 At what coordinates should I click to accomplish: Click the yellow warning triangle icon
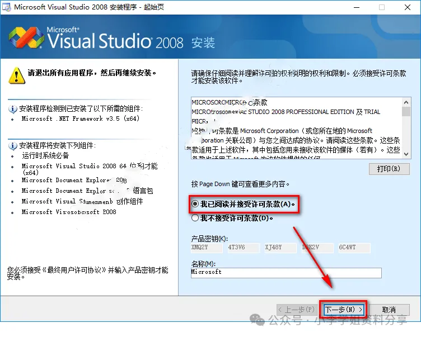[x=17, y=76]
